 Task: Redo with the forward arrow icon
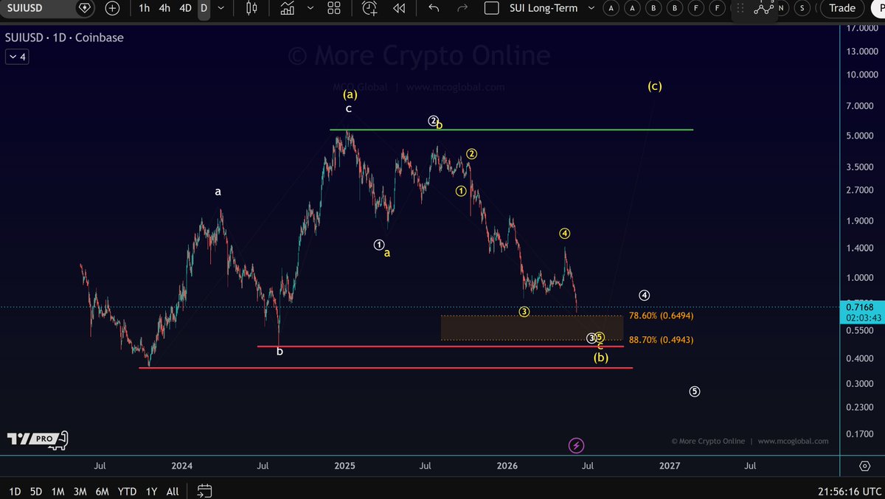[462, 8]
